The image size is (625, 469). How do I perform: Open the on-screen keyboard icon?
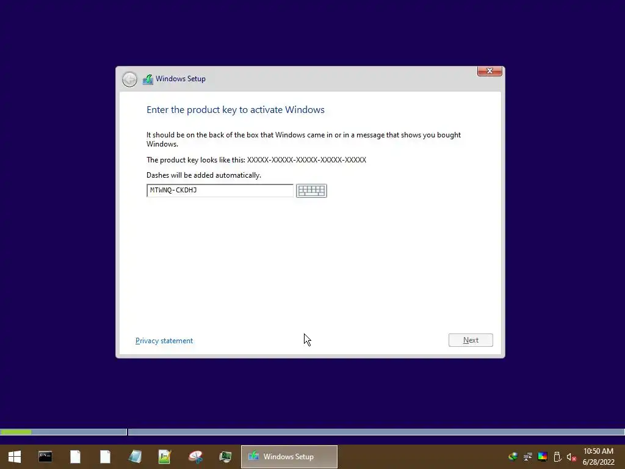[x=311, y=191]
